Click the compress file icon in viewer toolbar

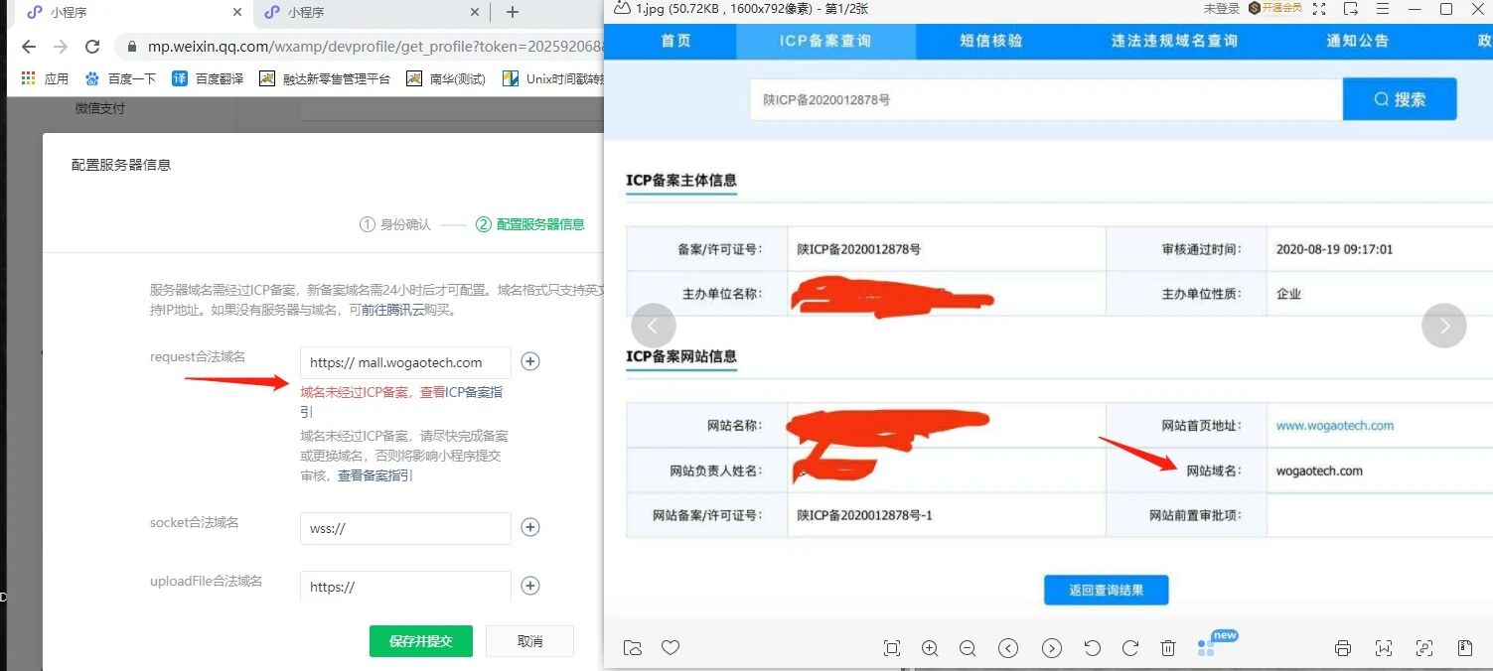(x=1465, y=648)
